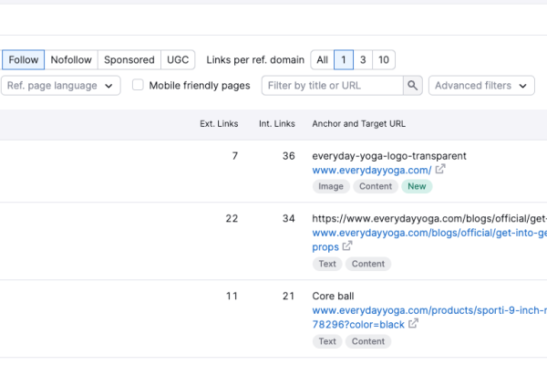
Task: Sort by Ext. Links column header
Action: (219, 124)
